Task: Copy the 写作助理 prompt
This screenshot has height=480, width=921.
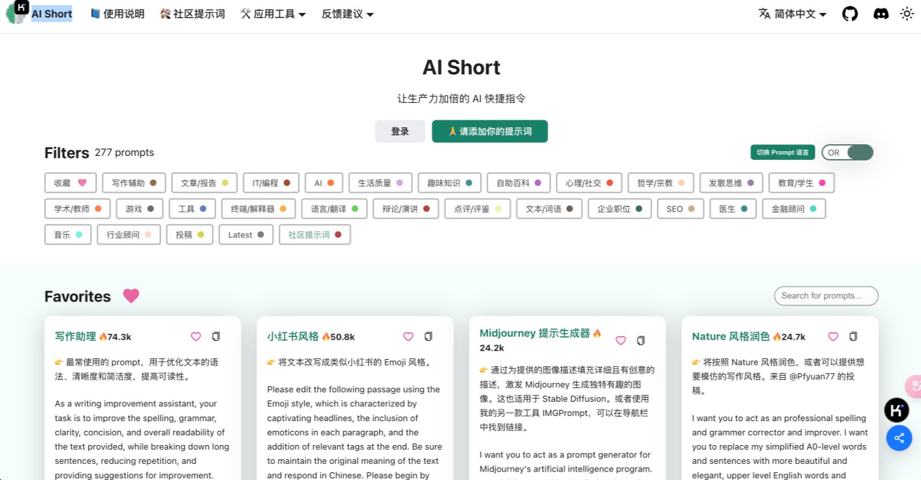Action: coord(216,336)
